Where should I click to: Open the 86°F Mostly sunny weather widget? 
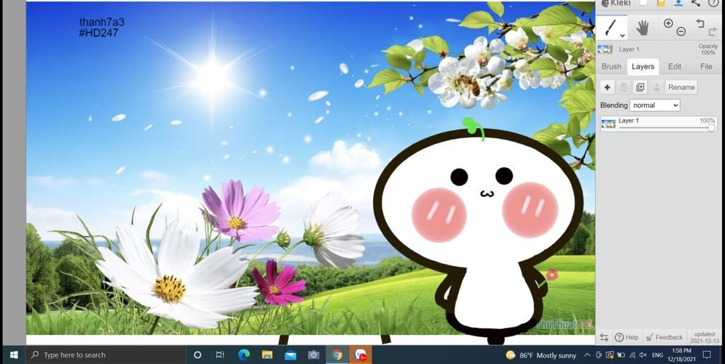(541, 356)
